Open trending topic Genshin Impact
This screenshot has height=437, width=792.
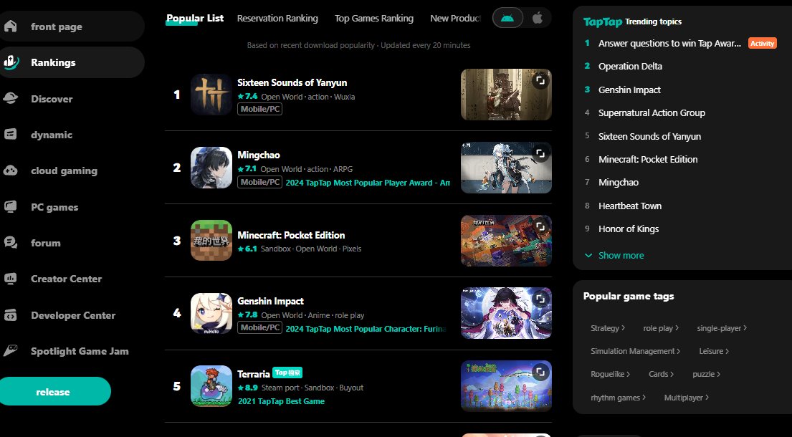tap(629, 90)
